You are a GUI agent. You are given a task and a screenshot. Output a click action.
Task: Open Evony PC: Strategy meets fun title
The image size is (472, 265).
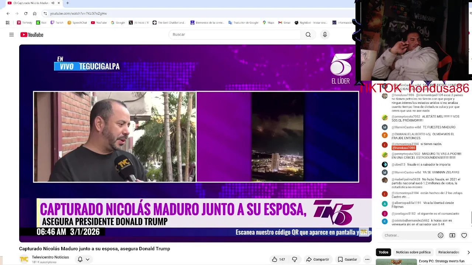click(441, 261)
